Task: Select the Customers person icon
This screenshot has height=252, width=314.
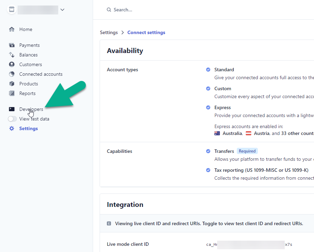Action: [x=12, y=64]
